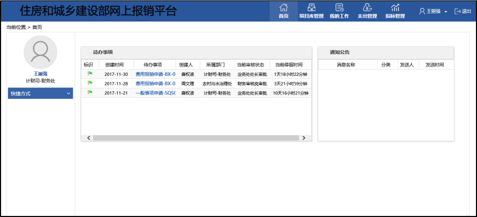Go to 我的工作 in the top bar

[x=339, y=8]
